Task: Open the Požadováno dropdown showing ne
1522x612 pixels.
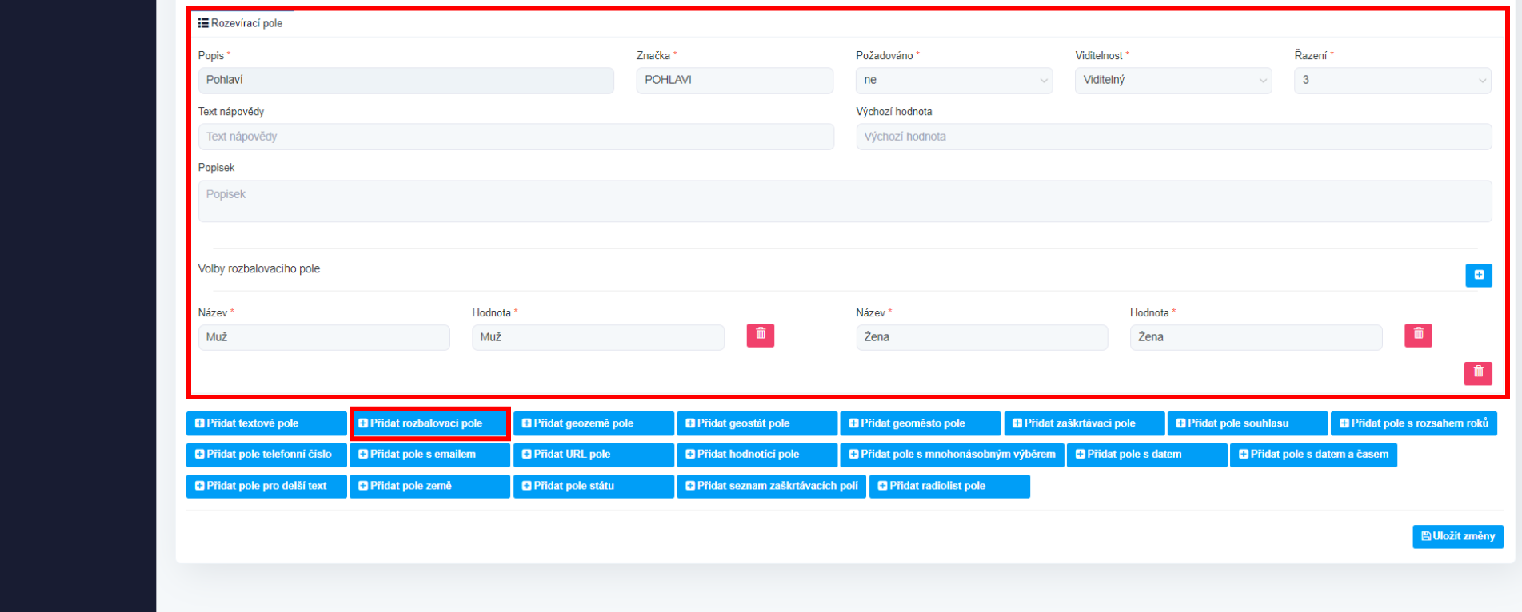Action: point(954,80)
